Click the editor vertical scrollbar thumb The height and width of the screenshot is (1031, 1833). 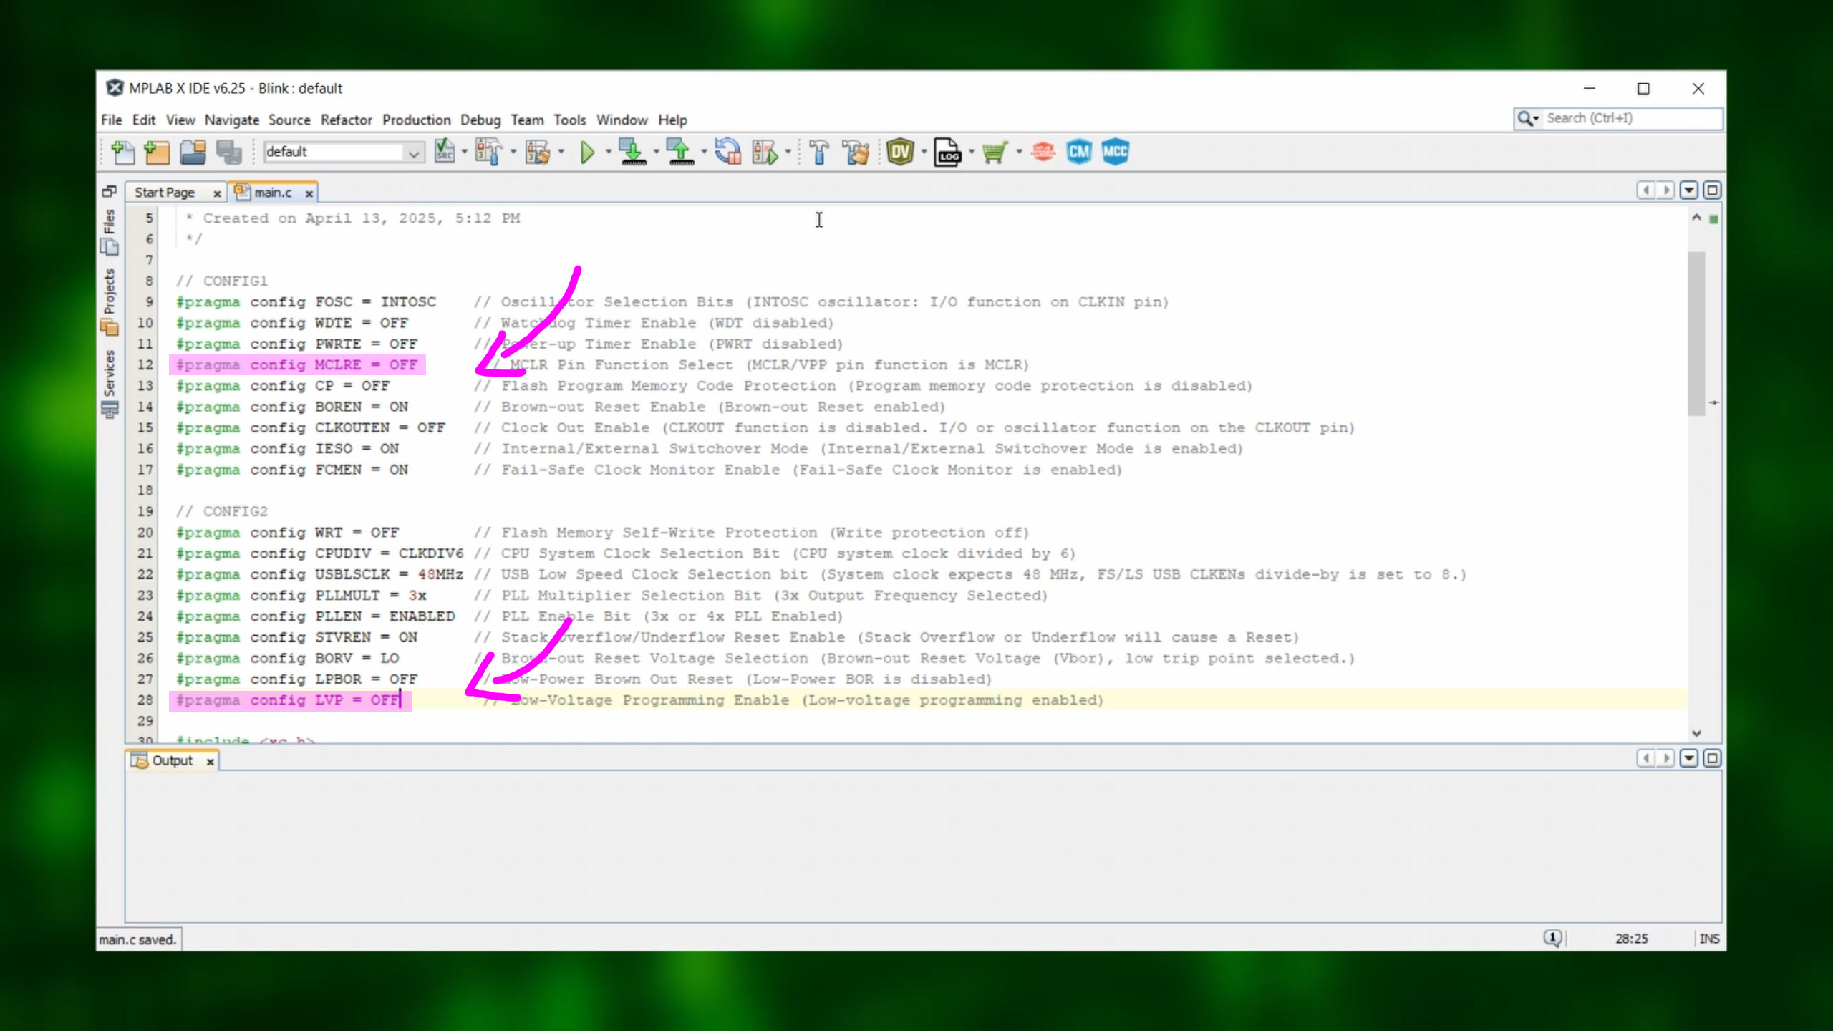[x=1696, y=333]
